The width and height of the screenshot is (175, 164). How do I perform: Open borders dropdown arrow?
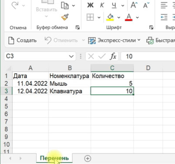(x=99, y=17)
